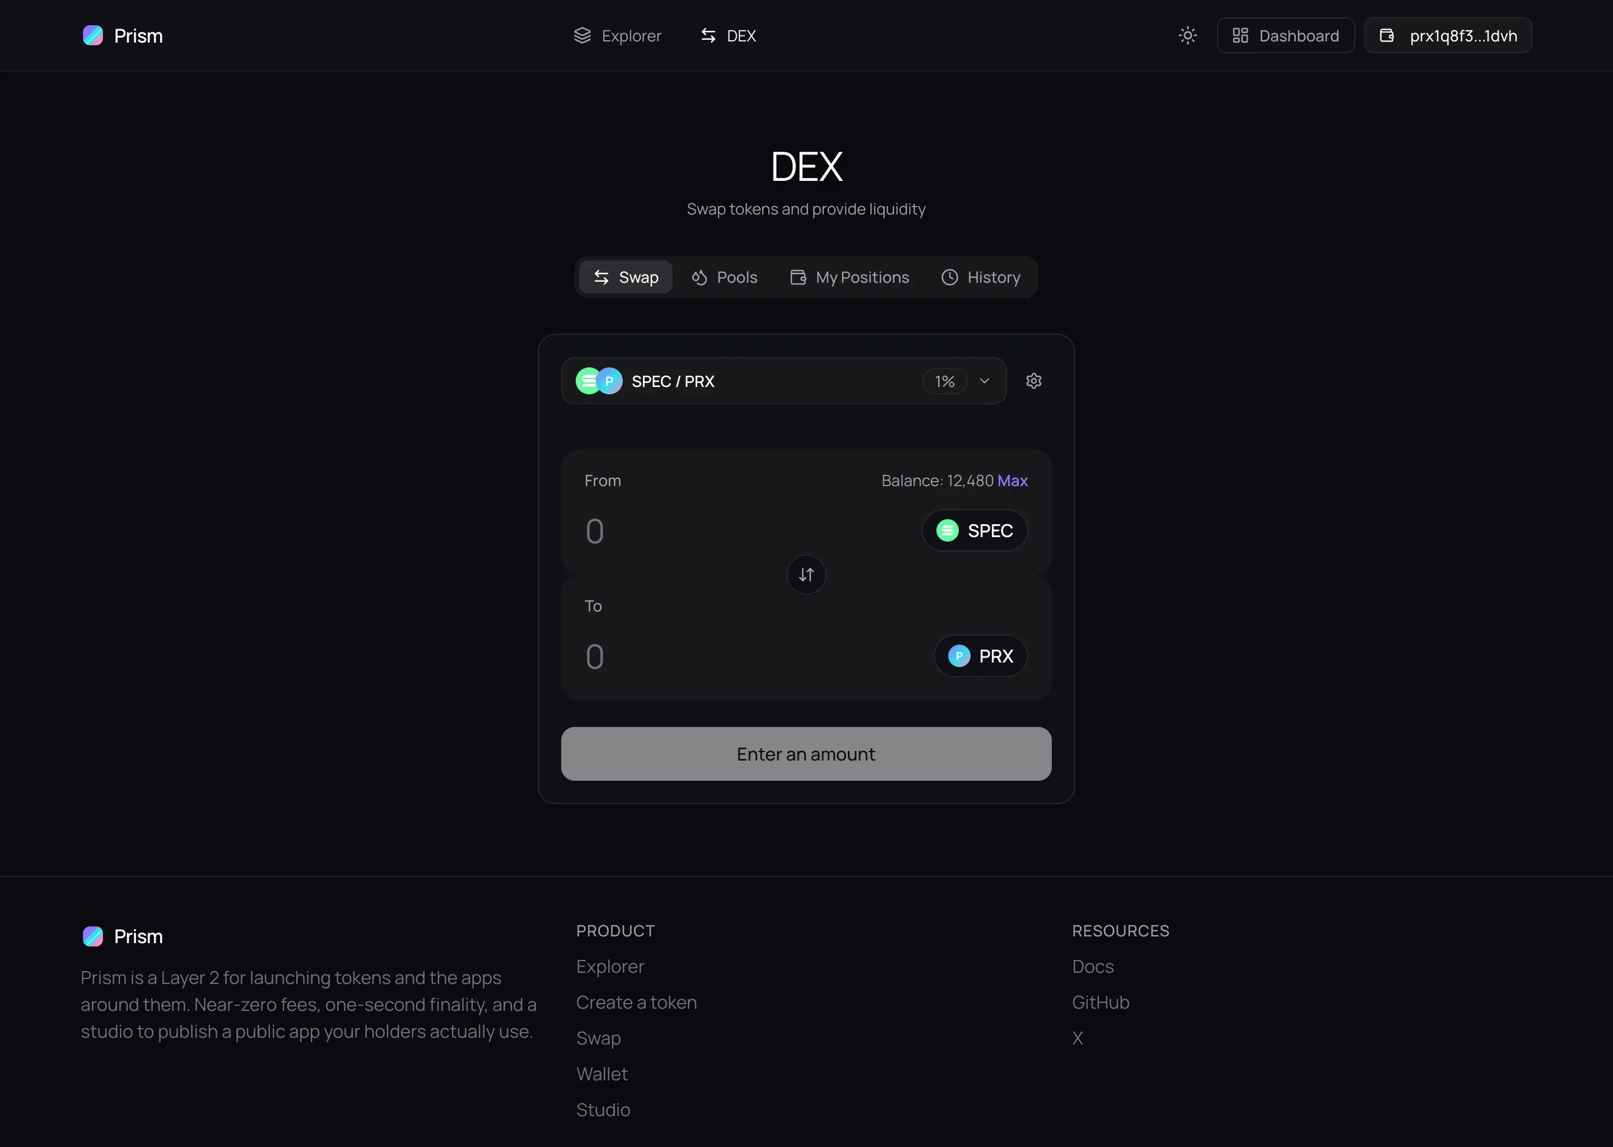The image size is (1613, 1147).
Task: Open the DEX nav link
Action: pos(728,35)
